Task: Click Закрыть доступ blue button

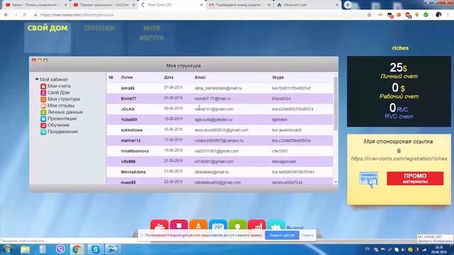Action: tap(282, 235)
